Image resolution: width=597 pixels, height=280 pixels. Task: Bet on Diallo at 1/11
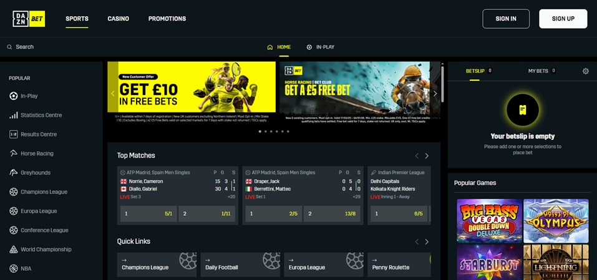(x=206, y=214)
